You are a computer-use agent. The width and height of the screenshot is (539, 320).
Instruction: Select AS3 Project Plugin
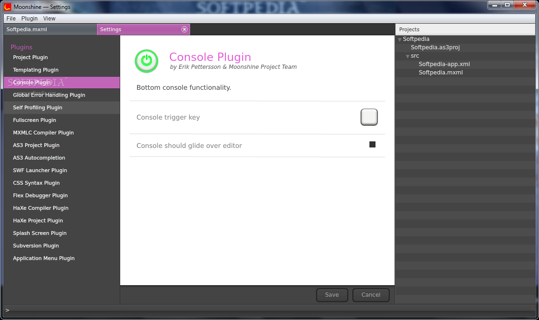pos(62,145)
